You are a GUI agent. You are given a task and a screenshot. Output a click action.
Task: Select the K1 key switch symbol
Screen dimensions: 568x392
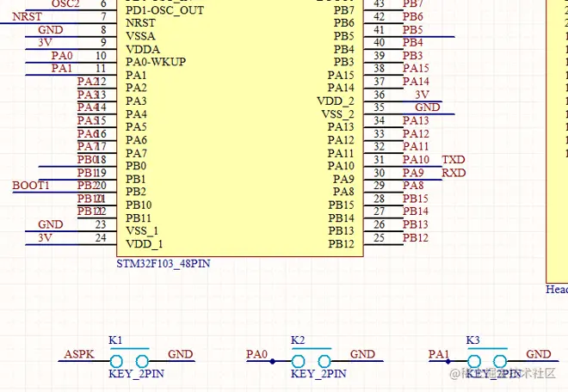(x=129, y=358)
